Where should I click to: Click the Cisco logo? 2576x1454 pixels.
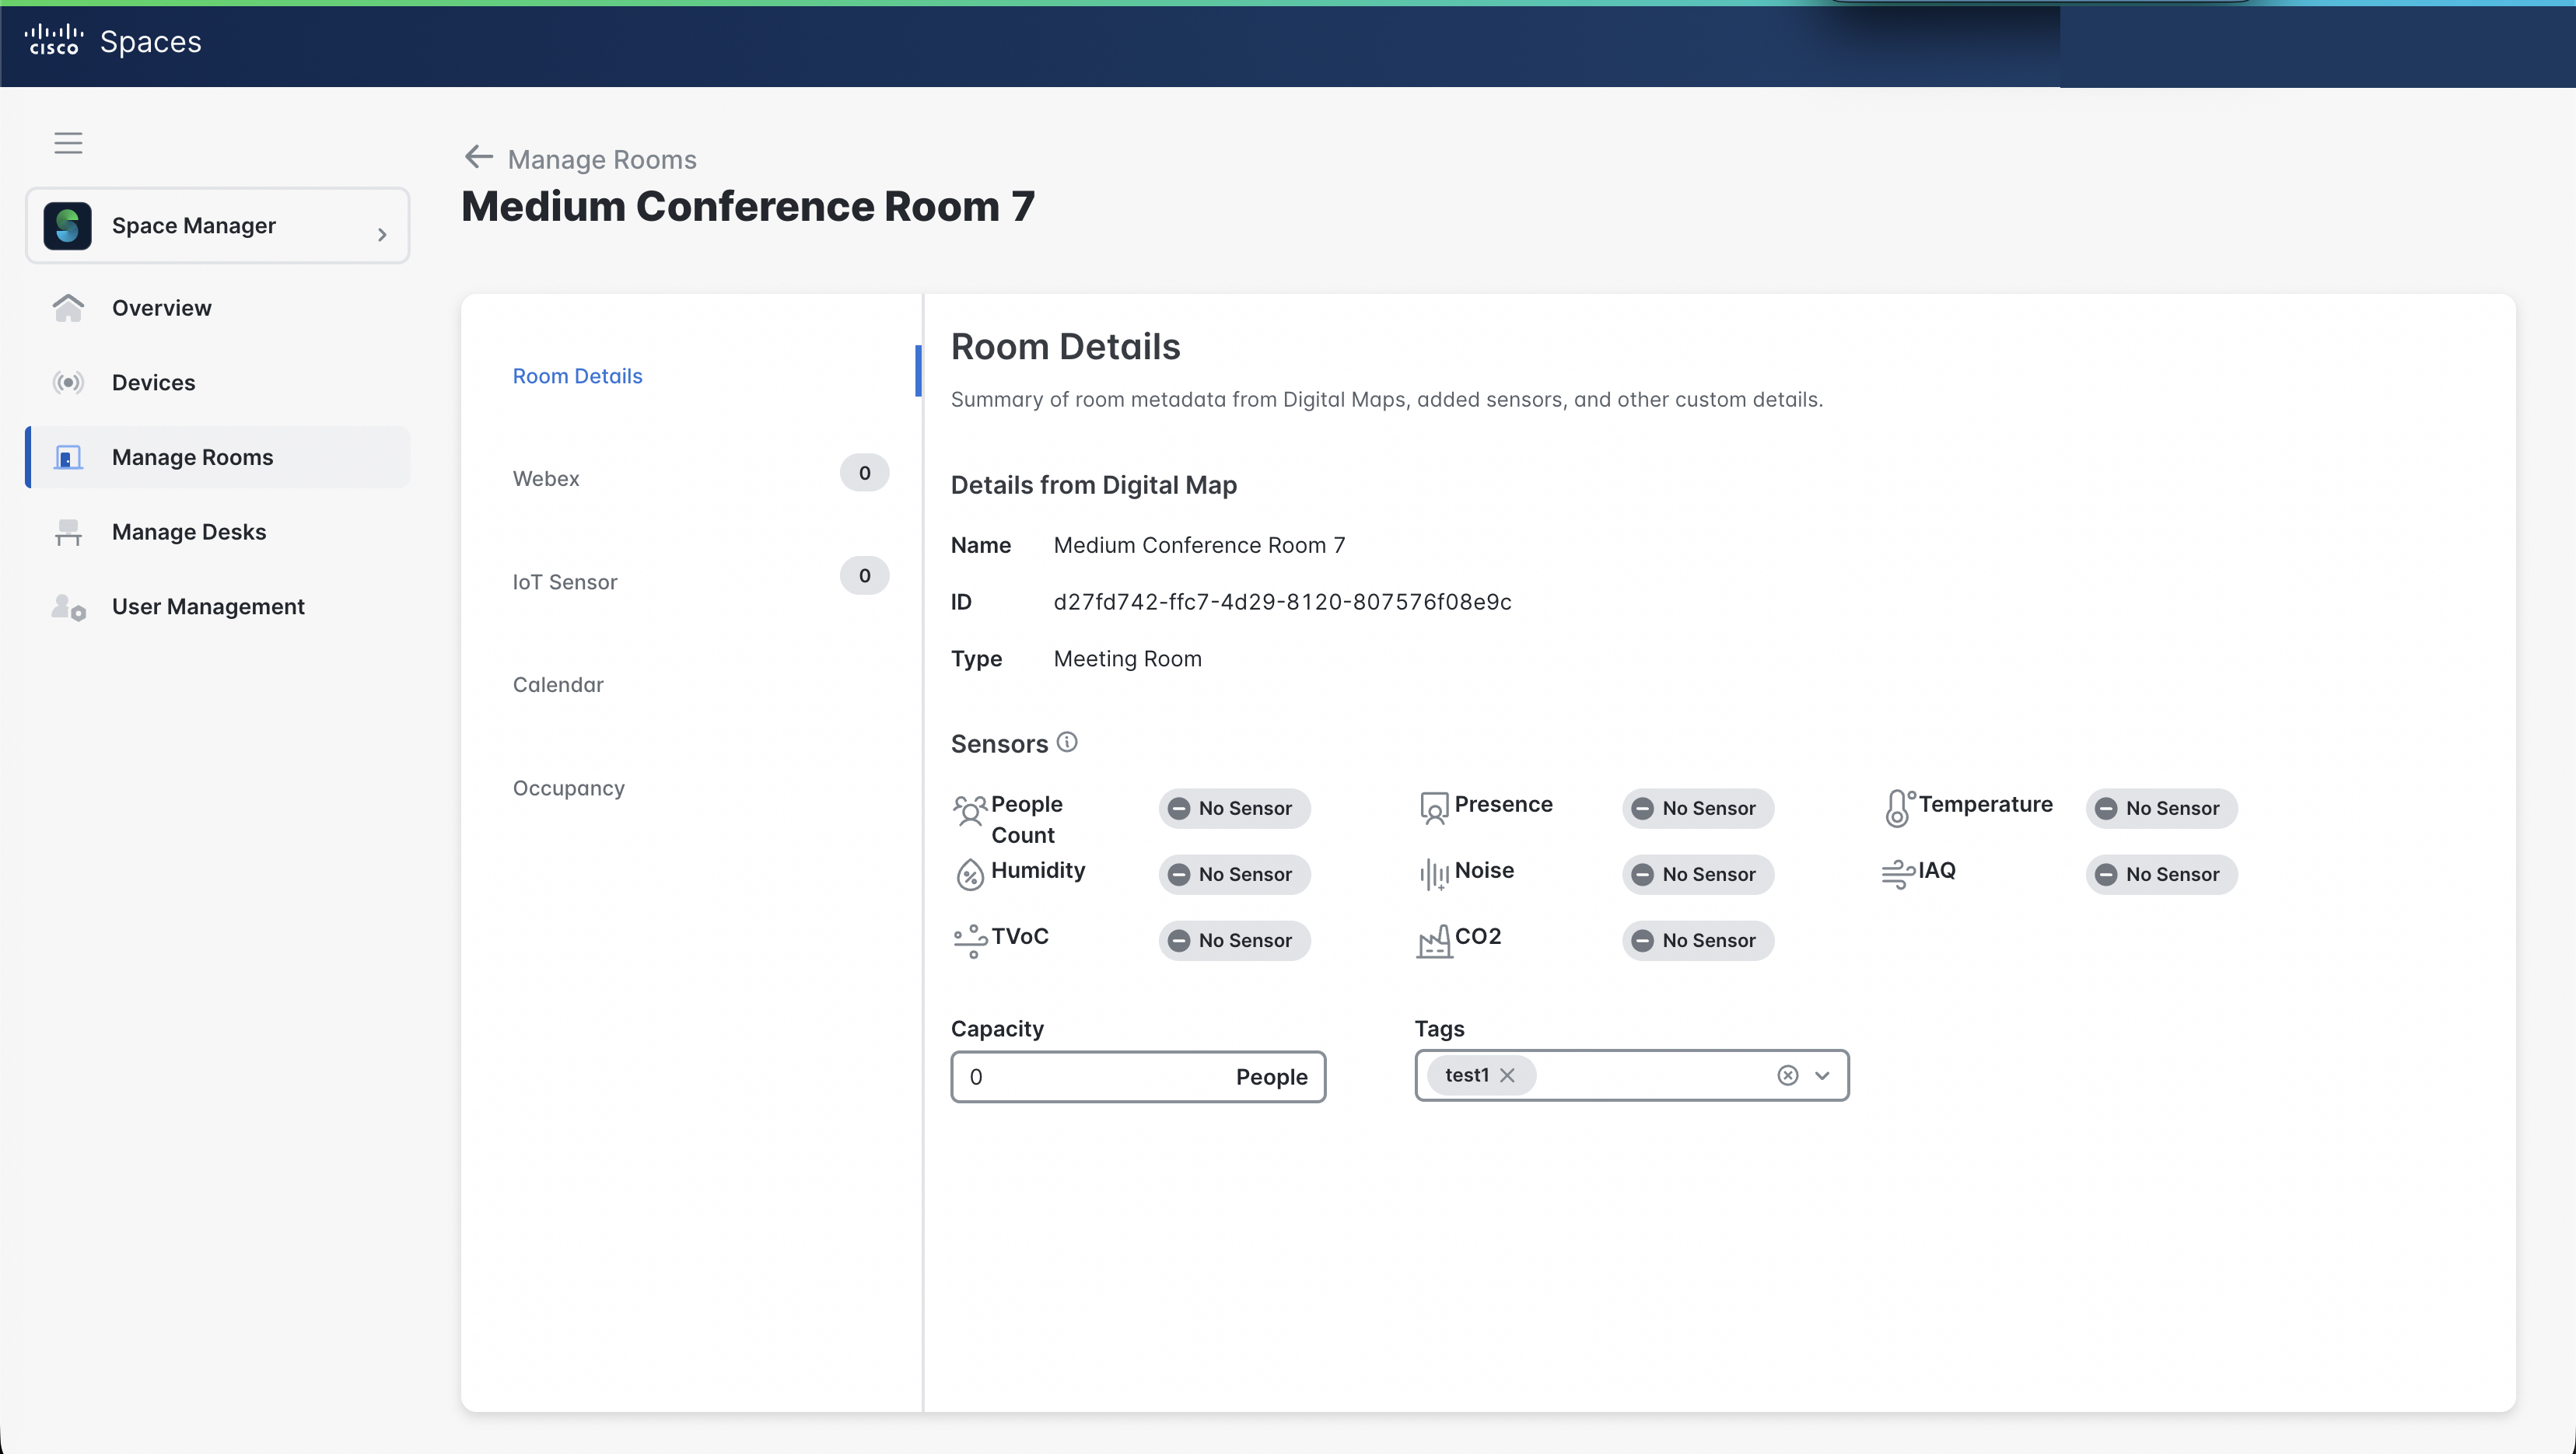[x=53, y=41]
